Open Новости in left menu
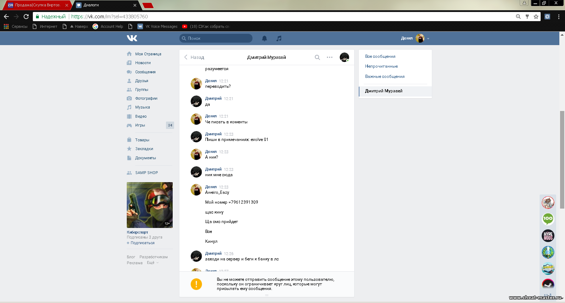Viewport: 565px width, 303px height. click(143, 63)
